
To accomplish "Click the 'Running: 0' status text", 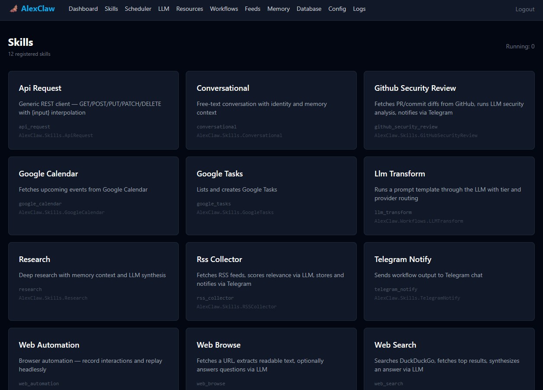I will (x=520, y=46).
